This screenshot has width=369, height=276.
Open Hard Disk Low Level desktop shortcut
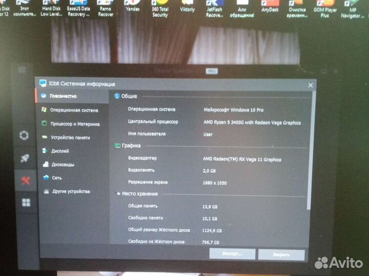[51, 9]
